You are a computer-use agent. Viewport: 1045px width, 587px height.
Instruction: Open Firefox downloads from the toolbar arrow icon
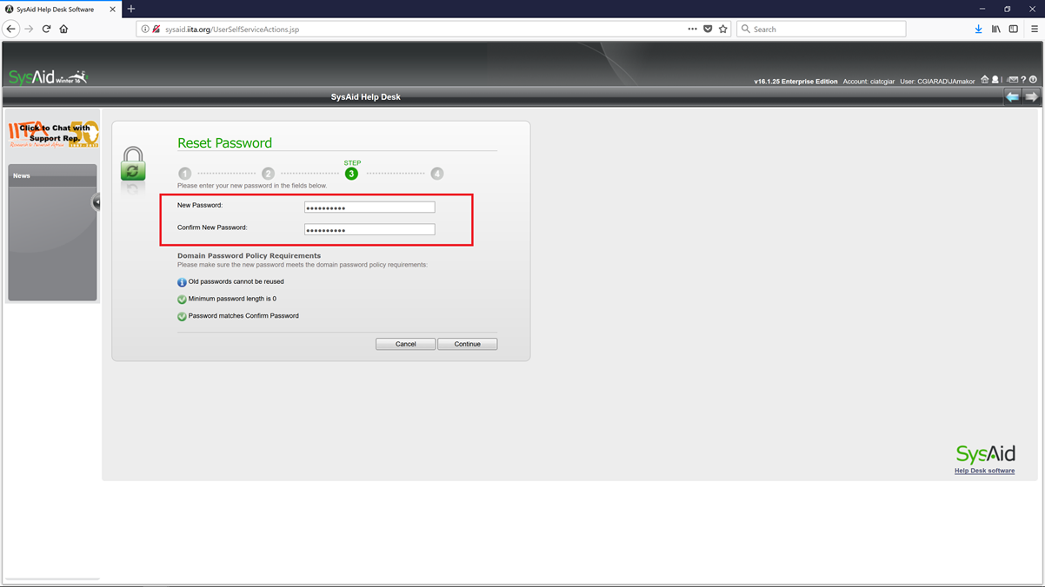[x=979, y=29]
